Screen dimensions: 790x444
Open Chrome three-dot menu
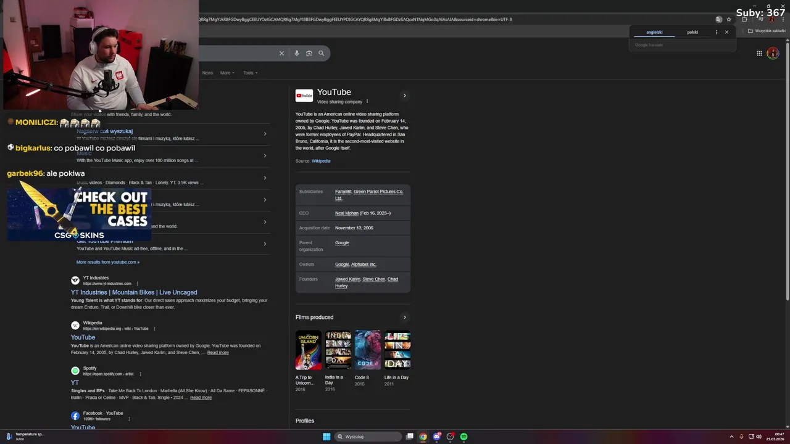783,19
